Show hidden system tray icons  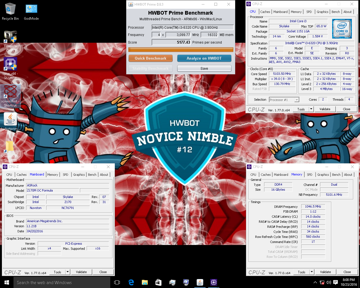coord(315,282)
